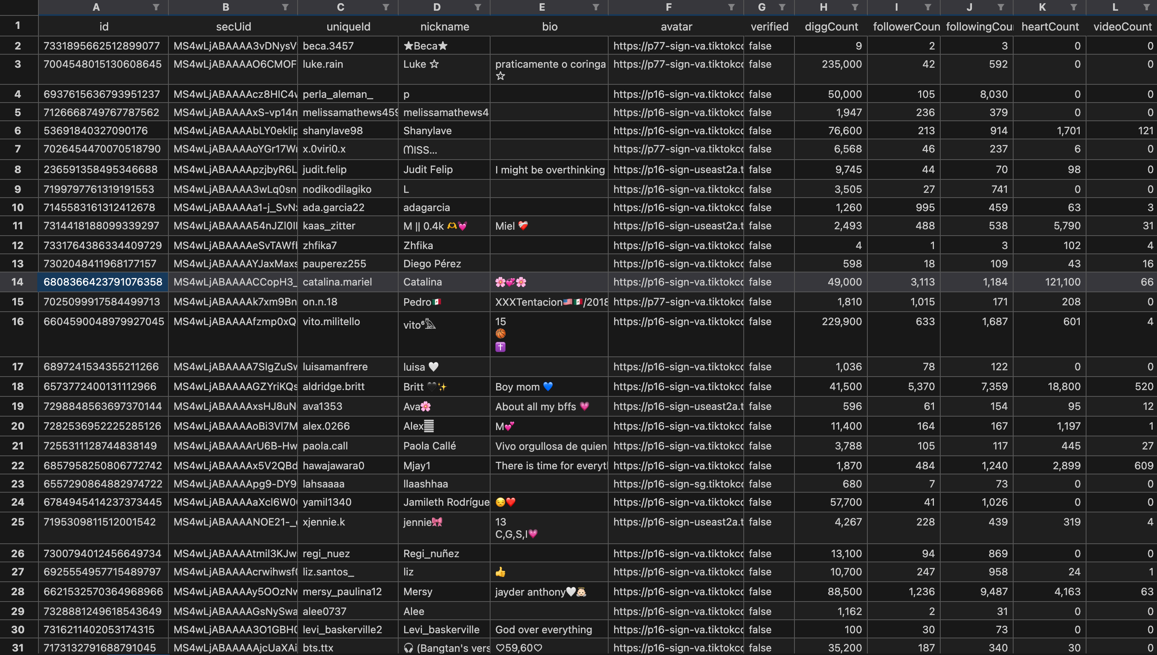Click the nickname header cell
This screenshot has width=1157, height=655.
(x=444, y=27)
